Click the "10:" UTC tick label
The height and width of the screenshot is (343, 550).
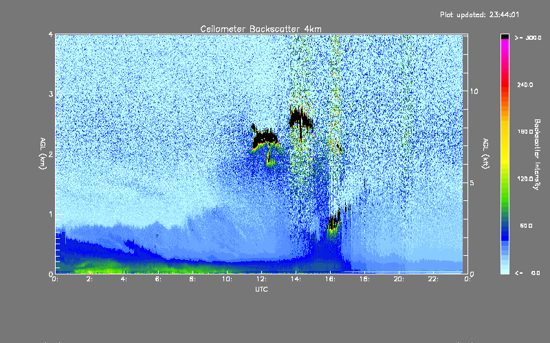click(x=227, y=279)
